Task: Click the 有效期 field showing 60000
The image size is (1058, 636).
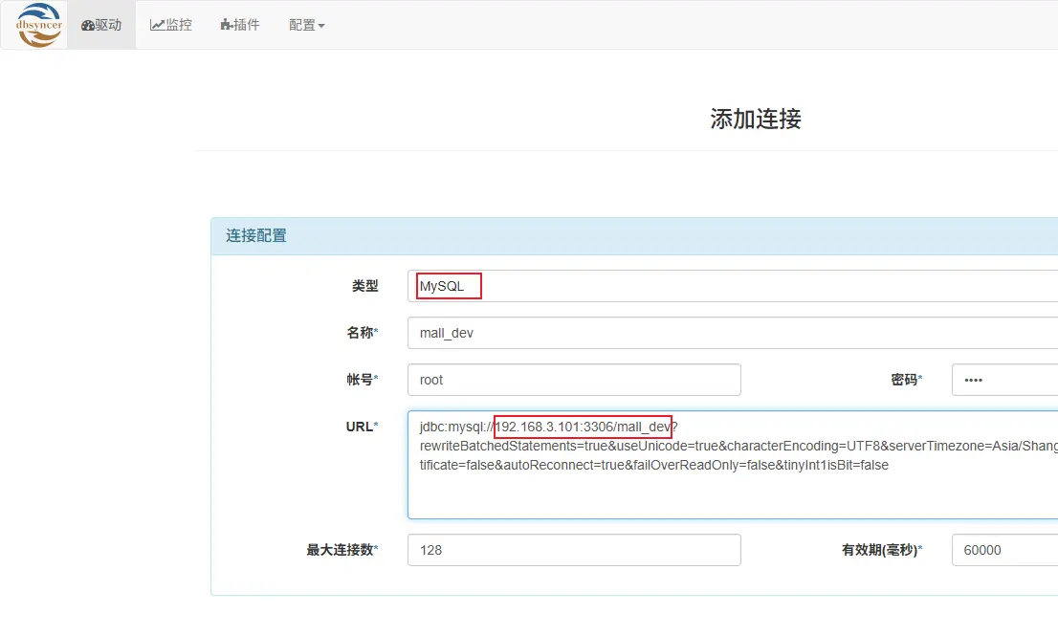Action: tap(1003, 550)
